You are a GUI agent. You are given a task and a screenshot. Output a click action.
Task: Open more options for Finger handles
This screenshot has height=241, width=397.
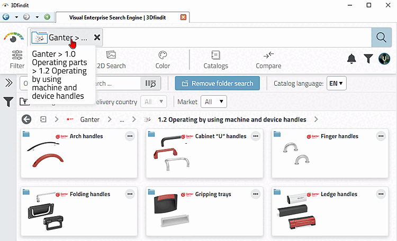[x=381, y=136]
